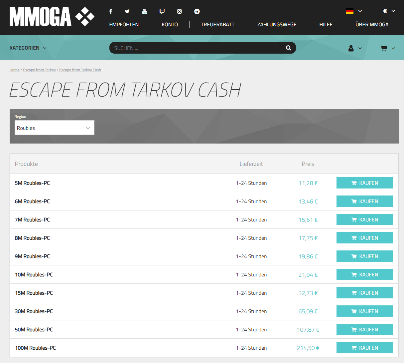
Task: Open the Konto menu
Action: (x=170, y=24)
